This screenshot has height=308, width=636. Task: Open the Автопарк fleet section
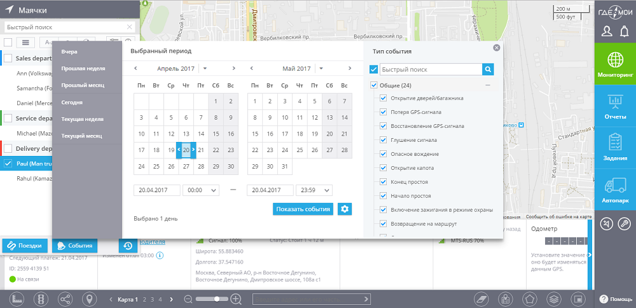click(x=615, y=190)
